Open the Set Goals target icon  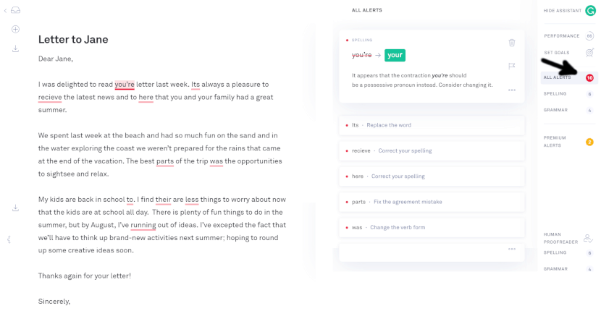click(x=589, y=53)
